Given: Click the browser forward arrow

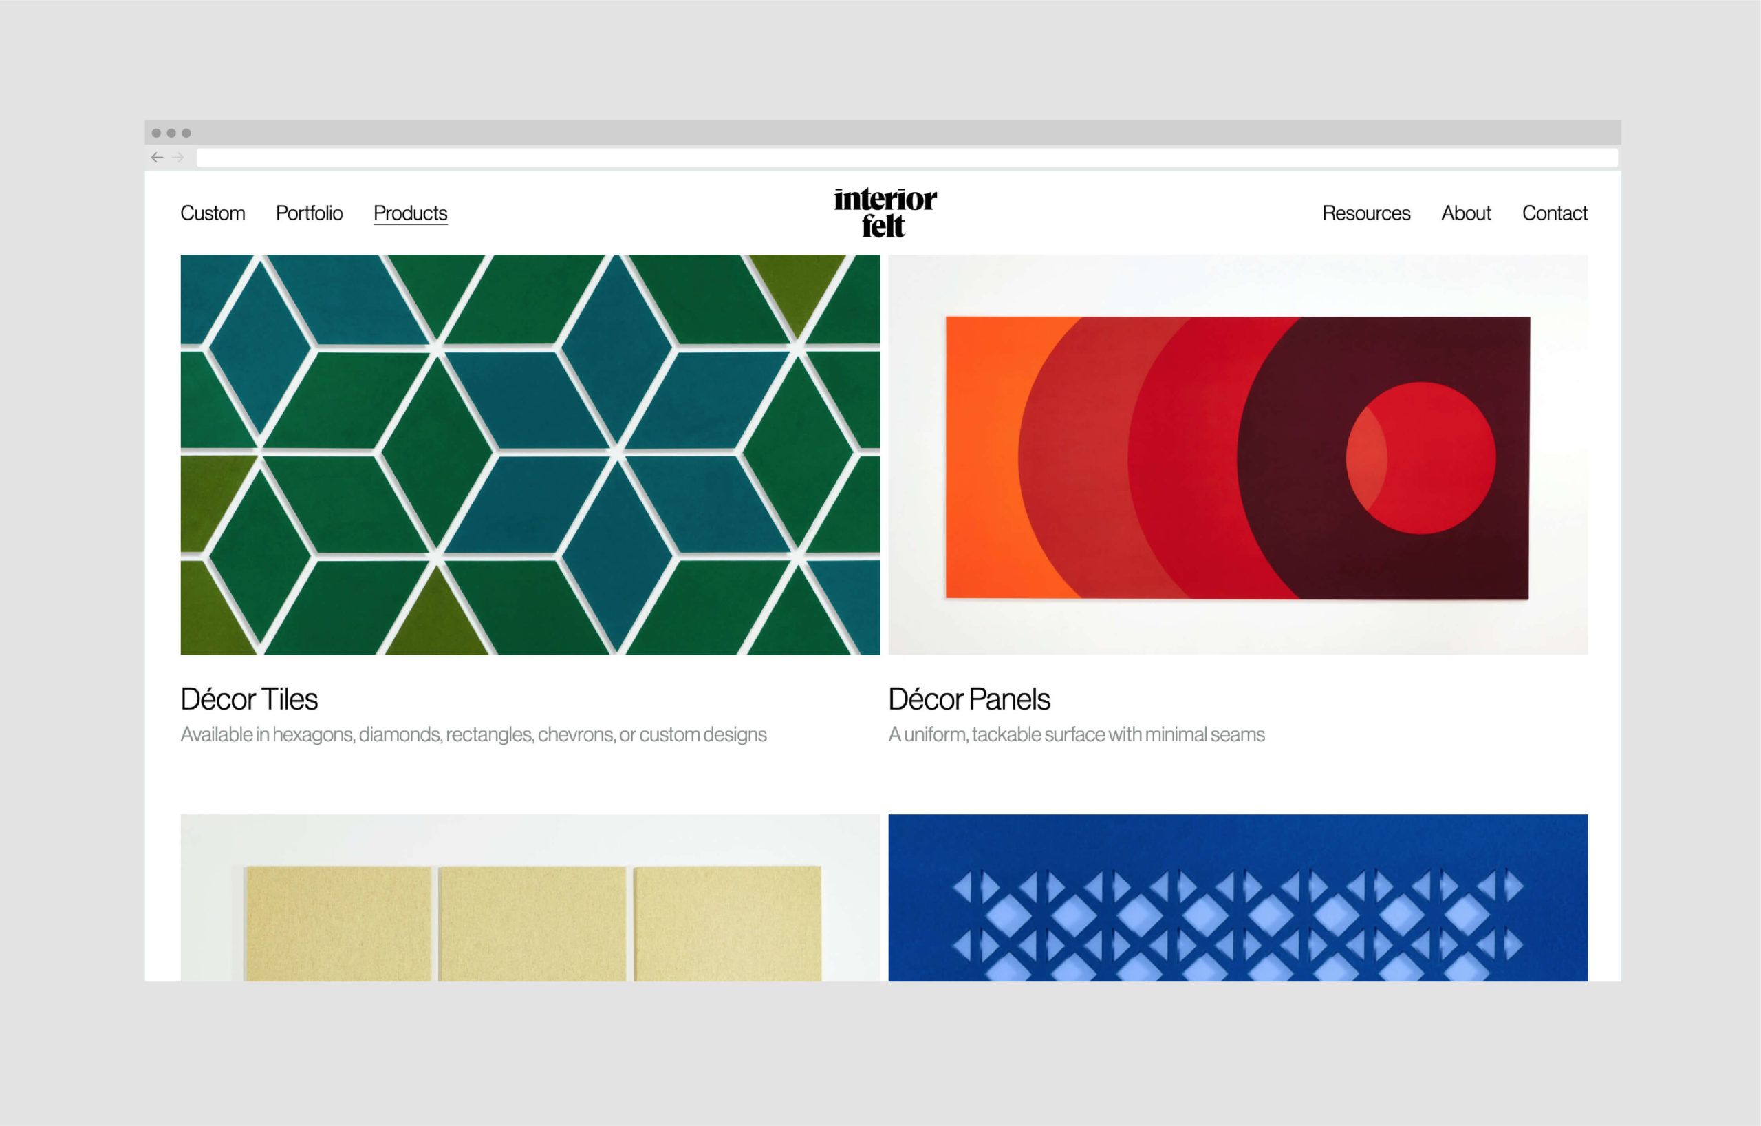Looking at the screenshot, I should (177, 158).
